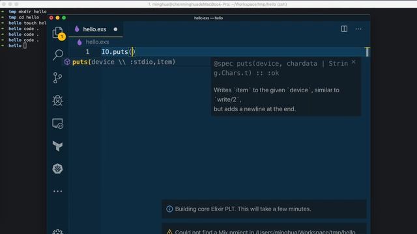This screenshot has height=234, width=417.
Task: Click the puts suggestion cube icon
Action: (x=67, y=62)
